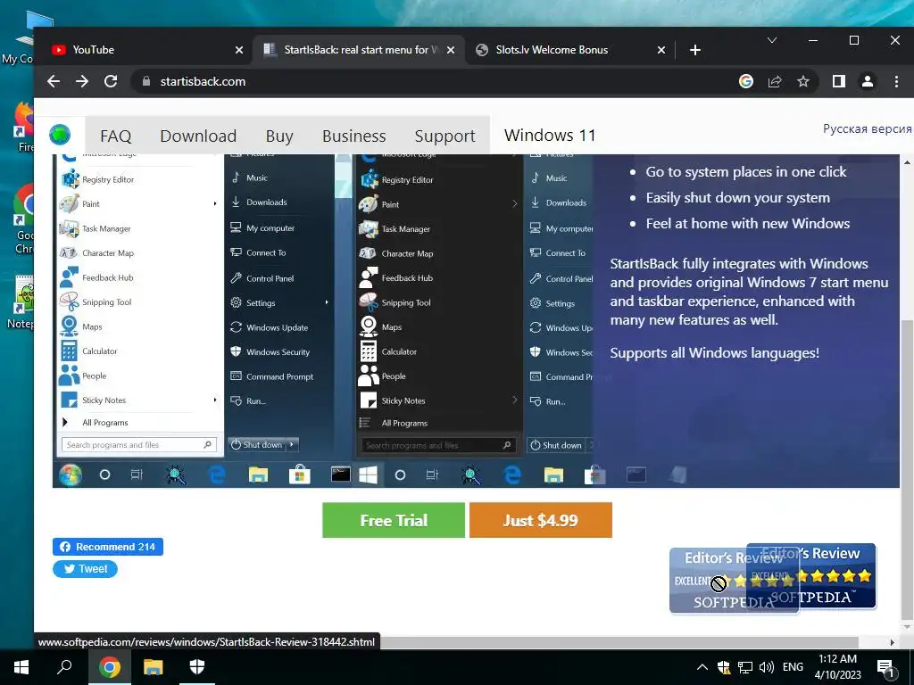Click the network tray icon

coord(745,667)
